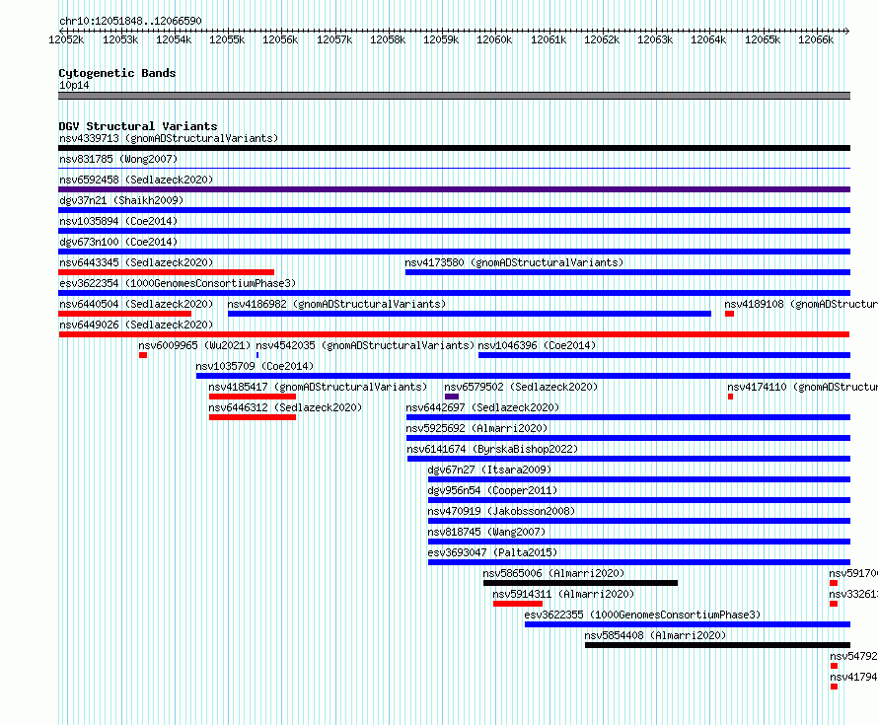This screenshot has width=878, height=725.
Task: Click the red nsv6446312 variant bar
Action: pos(253,417)
